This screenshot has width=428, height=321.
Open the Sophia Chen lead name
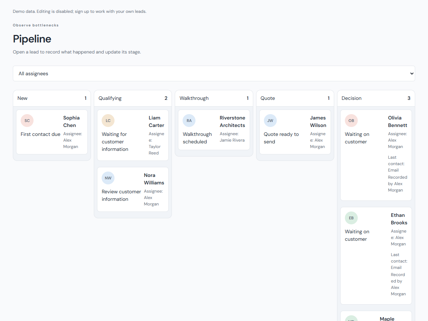72,122
